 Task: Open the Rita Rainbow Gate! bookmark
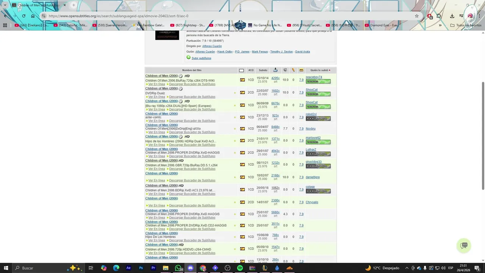[149, 25]
